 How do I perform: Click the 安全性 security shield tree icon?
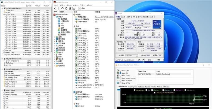(57, 59)
